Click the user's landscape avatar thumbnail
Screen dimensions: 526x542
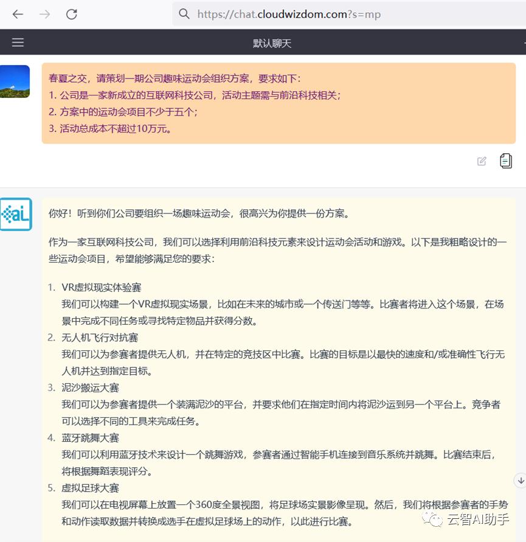(x=15, y=80)
